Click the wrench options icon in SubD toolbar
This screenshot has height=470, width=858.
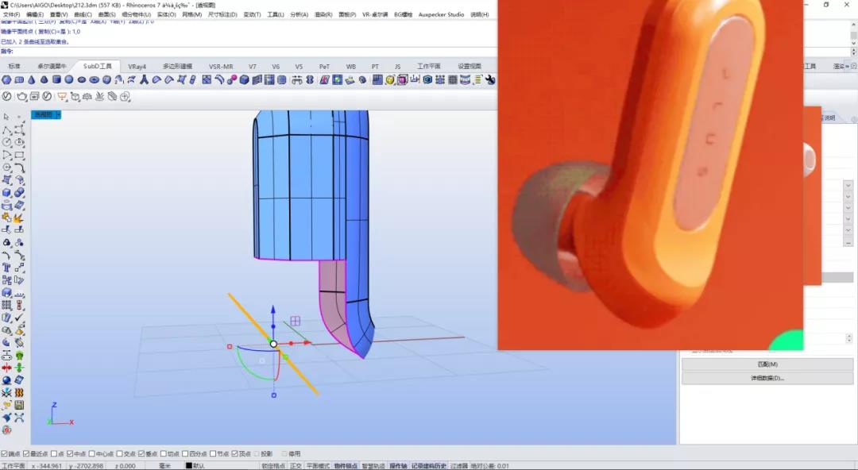point(490,80)
